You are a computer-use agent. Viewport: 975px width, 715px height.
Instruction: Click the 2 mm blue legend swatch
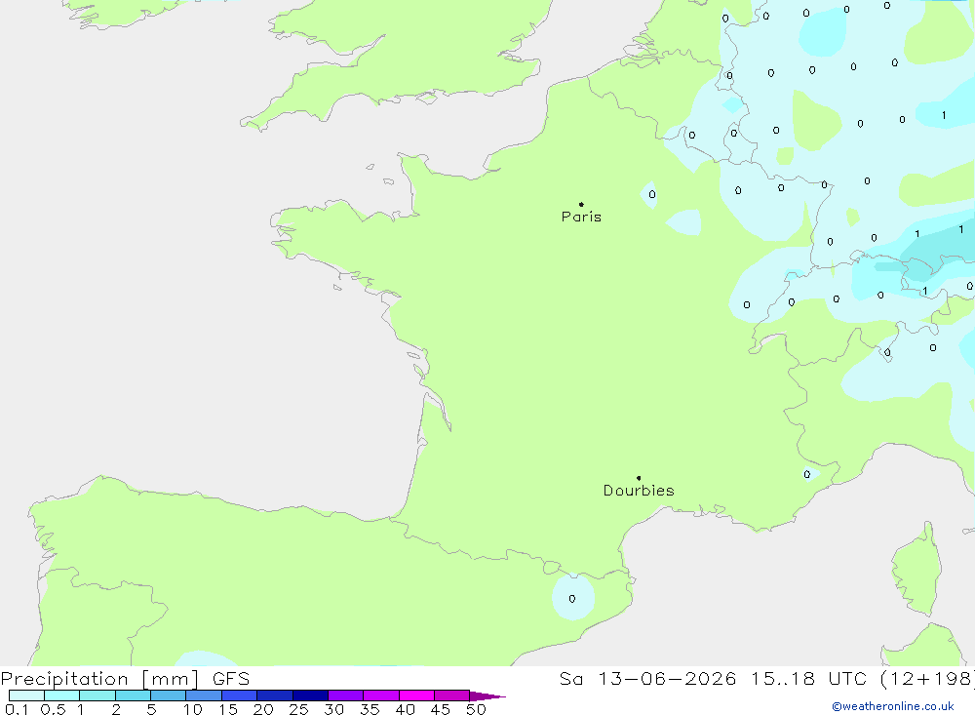coord(133,695)
